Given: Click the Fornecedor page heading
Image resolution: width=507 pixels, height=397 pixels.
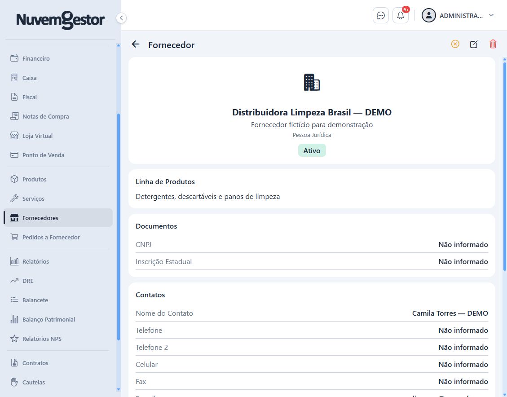Looking at the screenshot, I should click(172, 45).
